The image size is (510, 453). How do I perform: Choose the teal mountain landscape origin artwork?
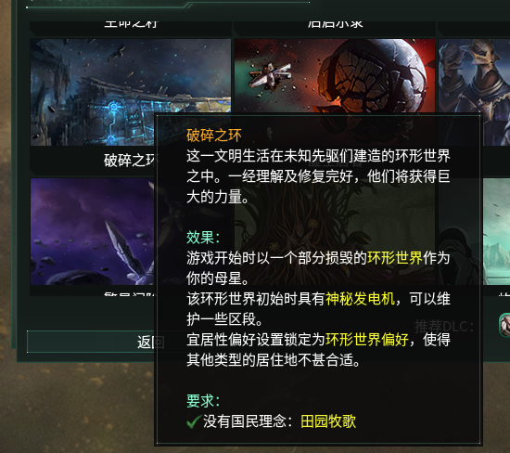(x=496, y=231)
